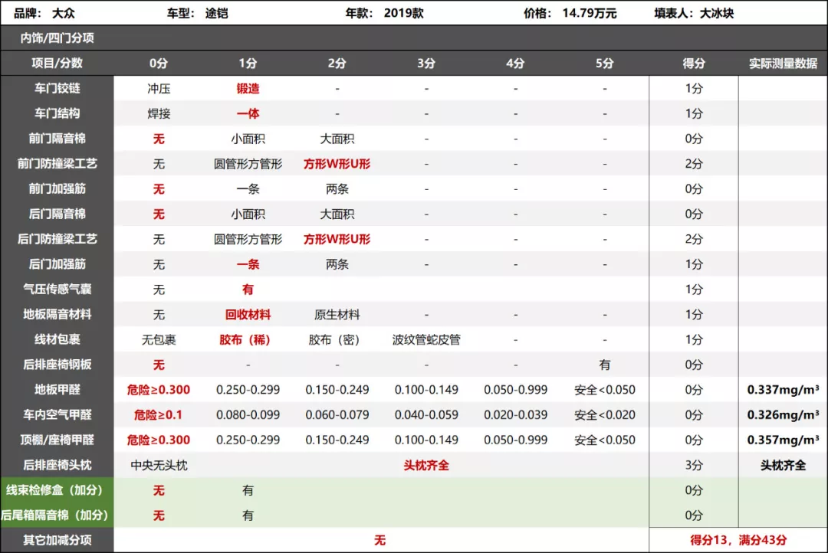The height and width of the screenshot is (553, 828).
Task: Click the "波纹管蛇皮管" option cell
Action: tap(426, 339)
